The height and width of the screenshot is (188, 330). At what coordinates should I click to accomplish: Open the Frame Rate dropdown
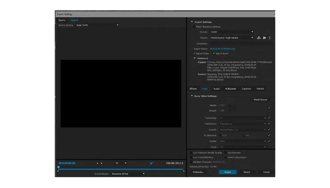(x=243, y=118)
